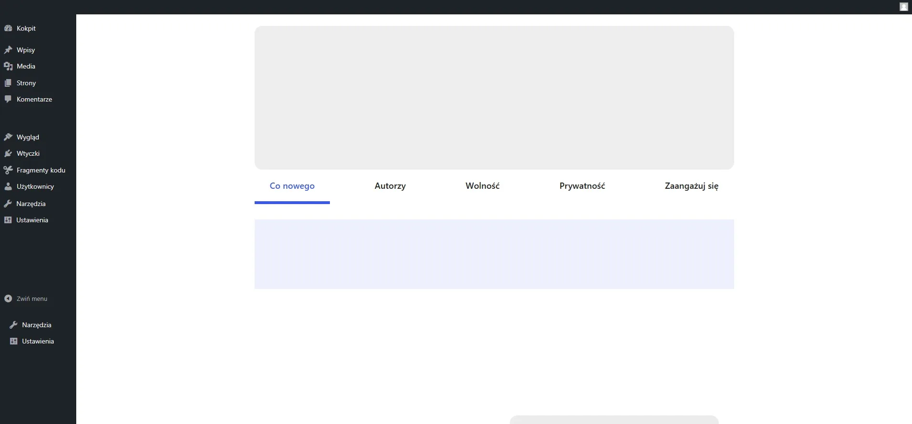Viewport: 912px width, 424px height.
Task: Open the user avatar in top bar
Action: pos(904,7)
